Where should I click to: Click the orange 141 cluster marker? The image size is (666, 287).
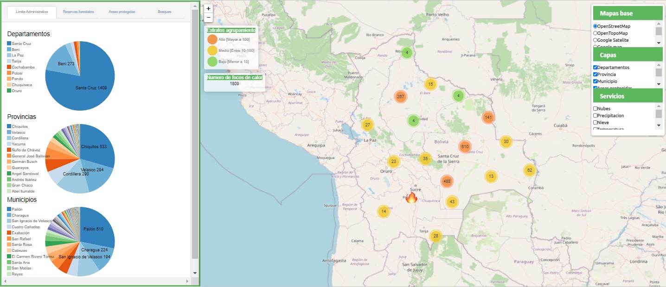(x=488, y=118)
